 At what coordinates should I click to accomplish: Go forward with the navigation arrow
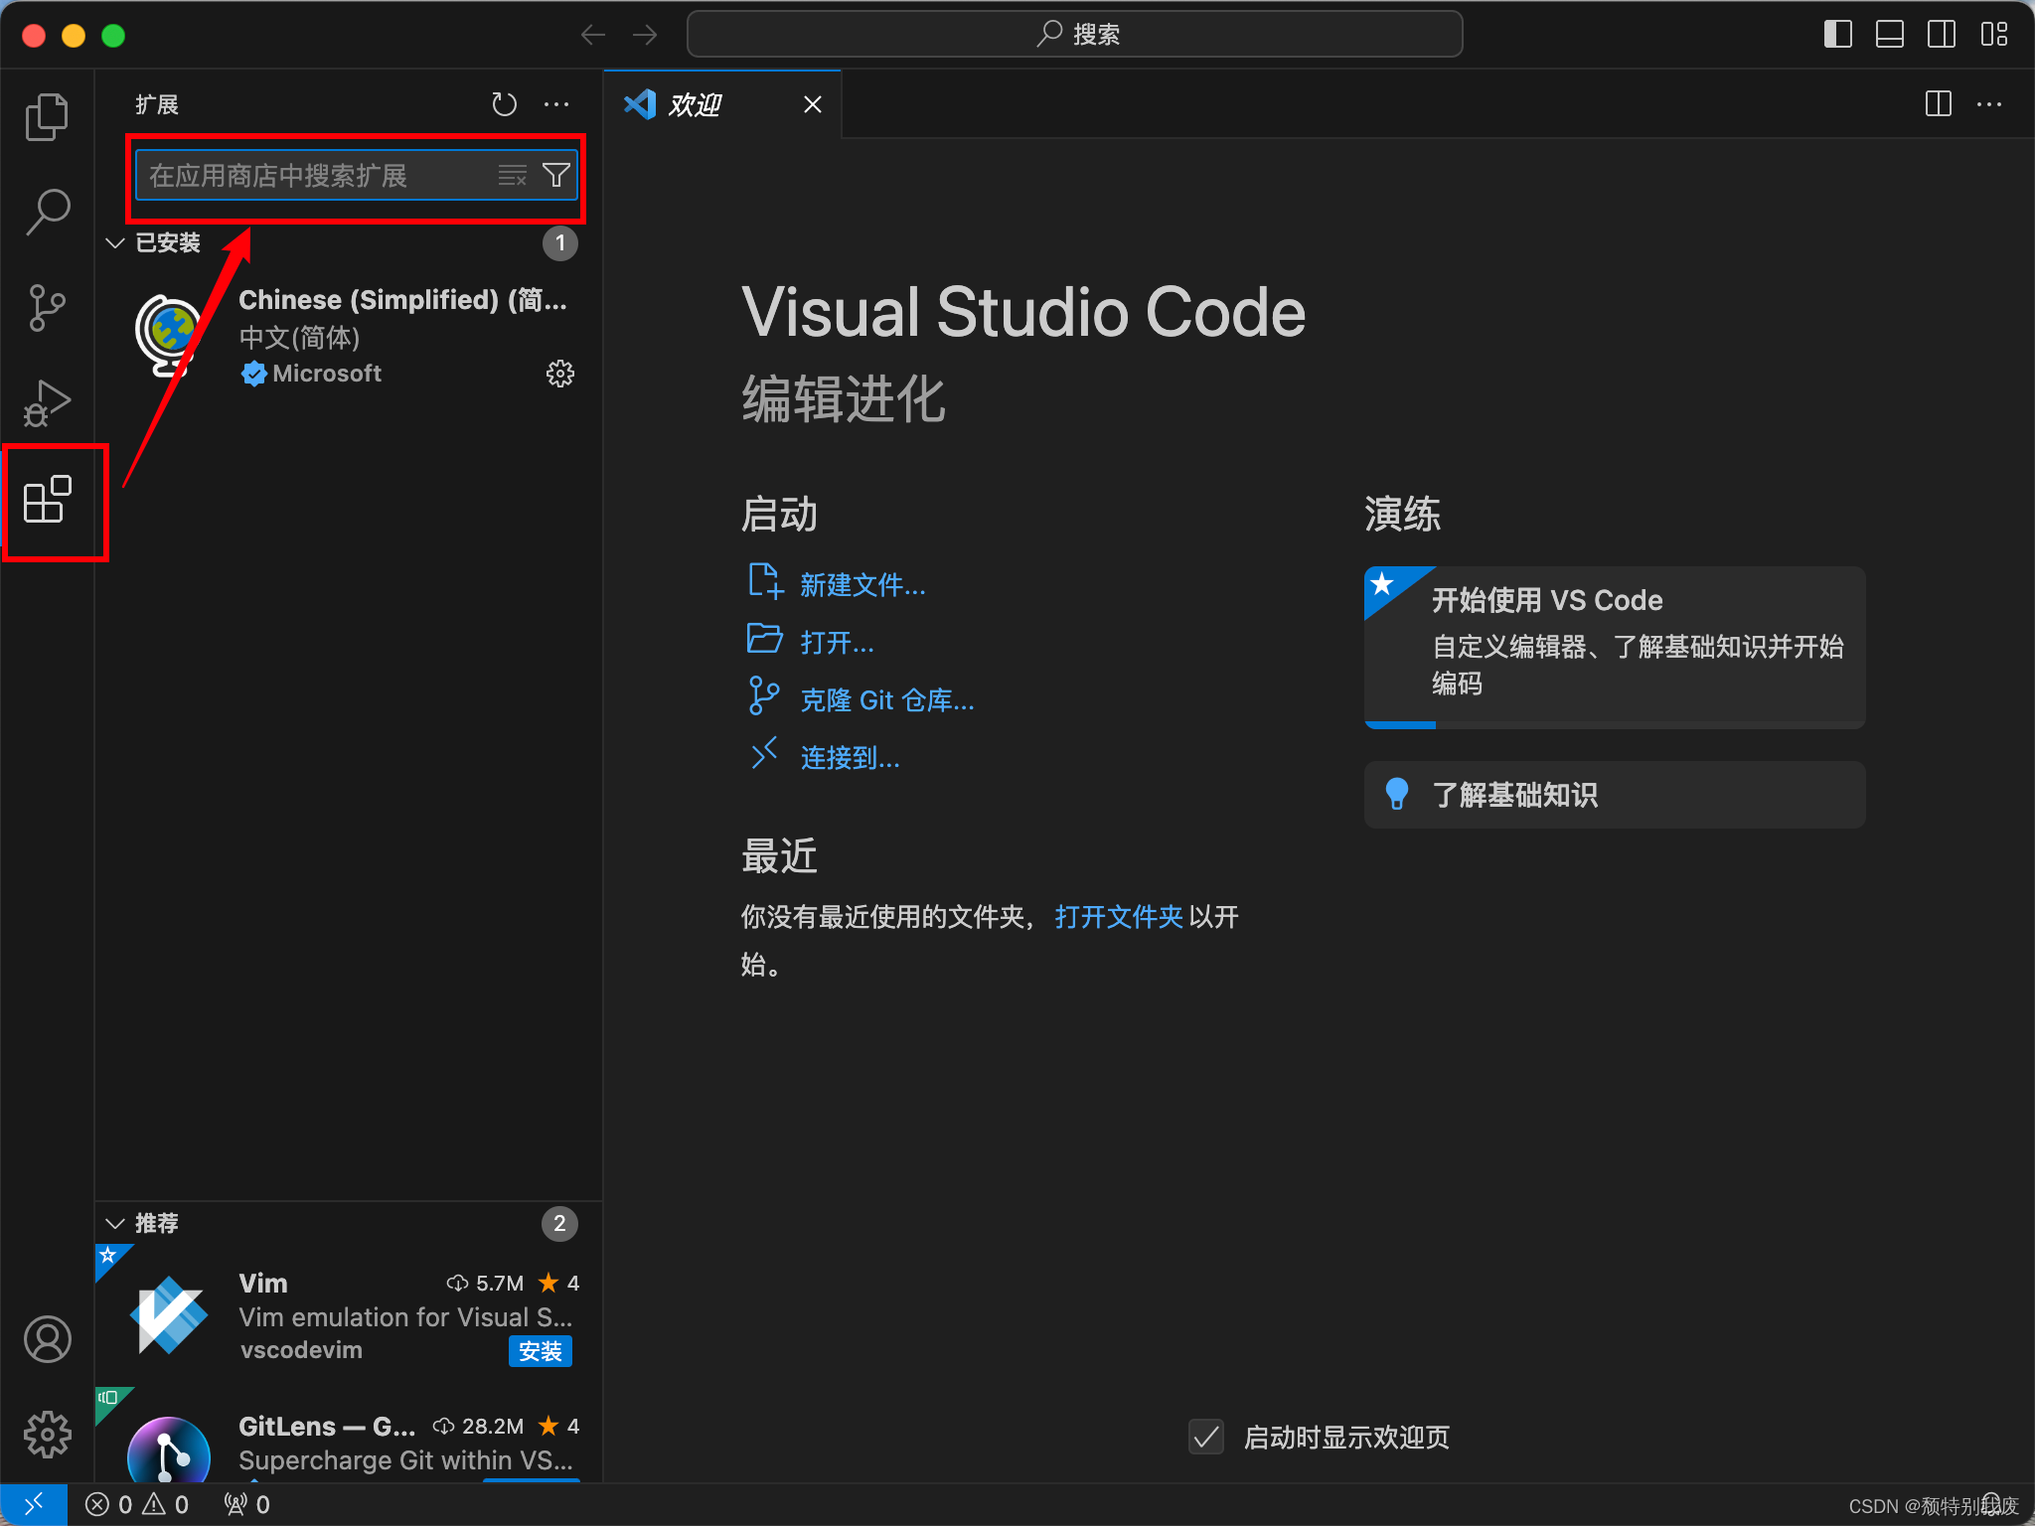tap(645, 35)
